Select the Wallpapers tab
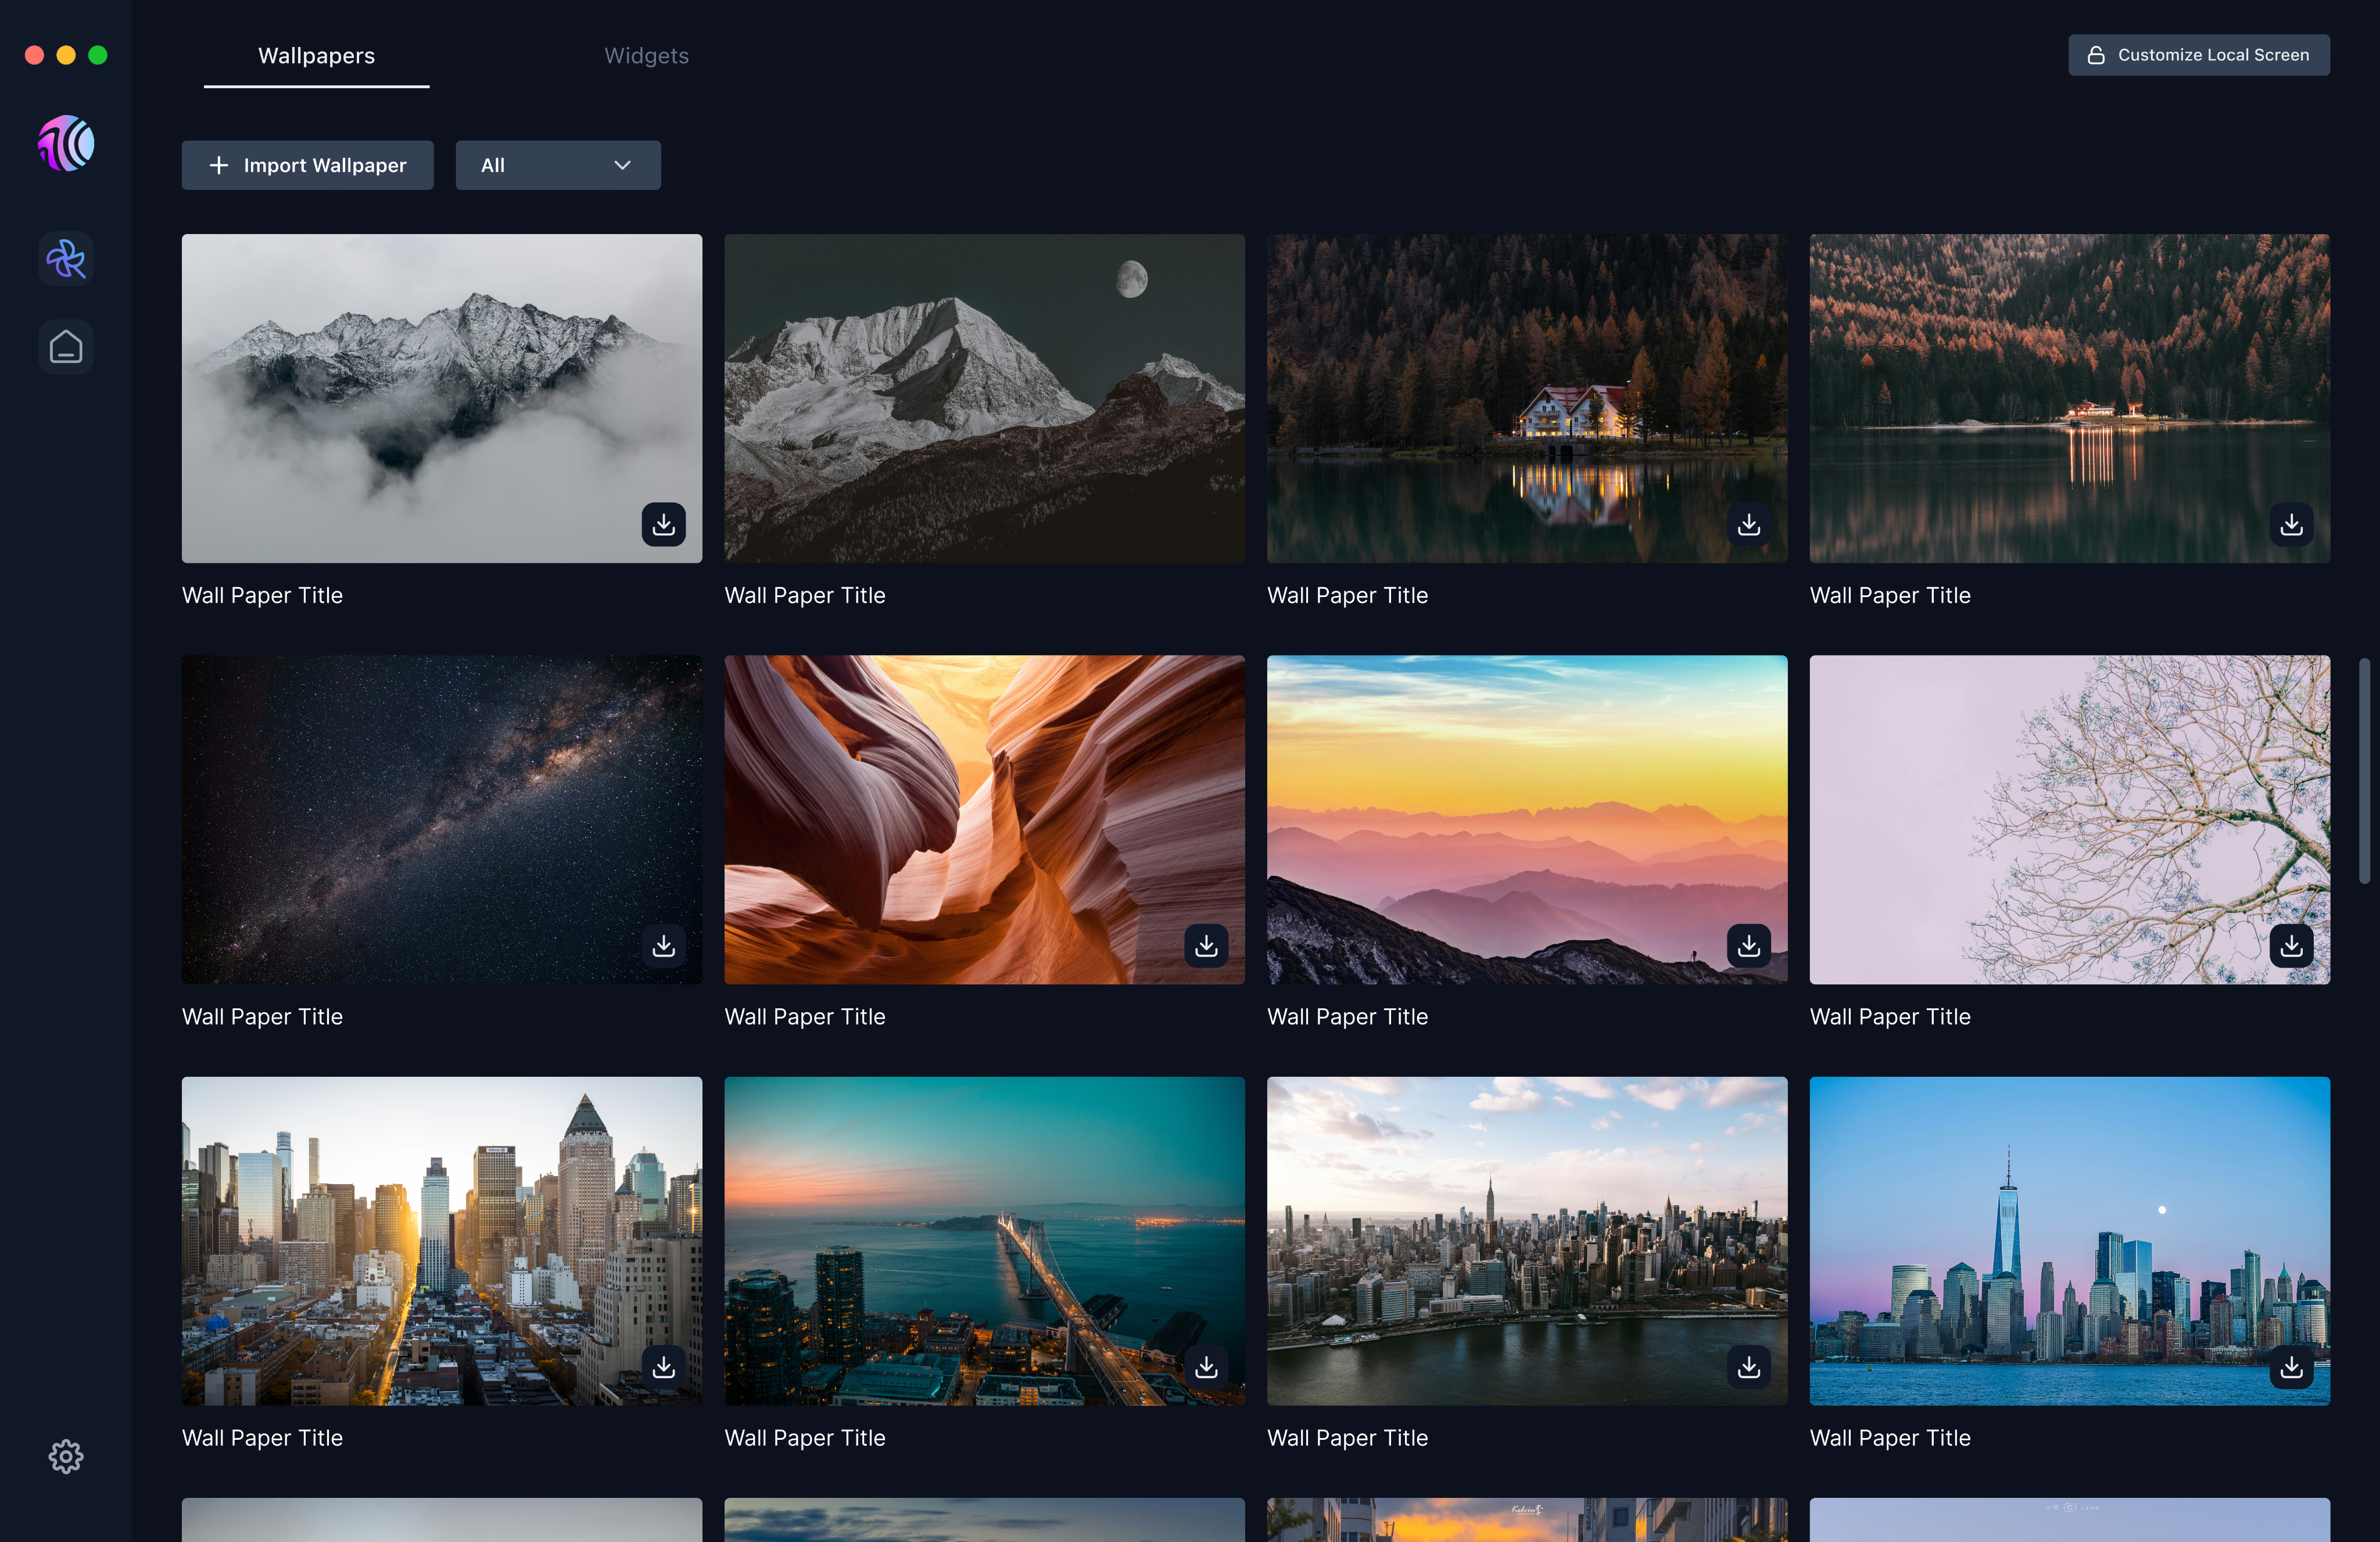This screenshot has height=1542, width=2380. click(316, 56)
